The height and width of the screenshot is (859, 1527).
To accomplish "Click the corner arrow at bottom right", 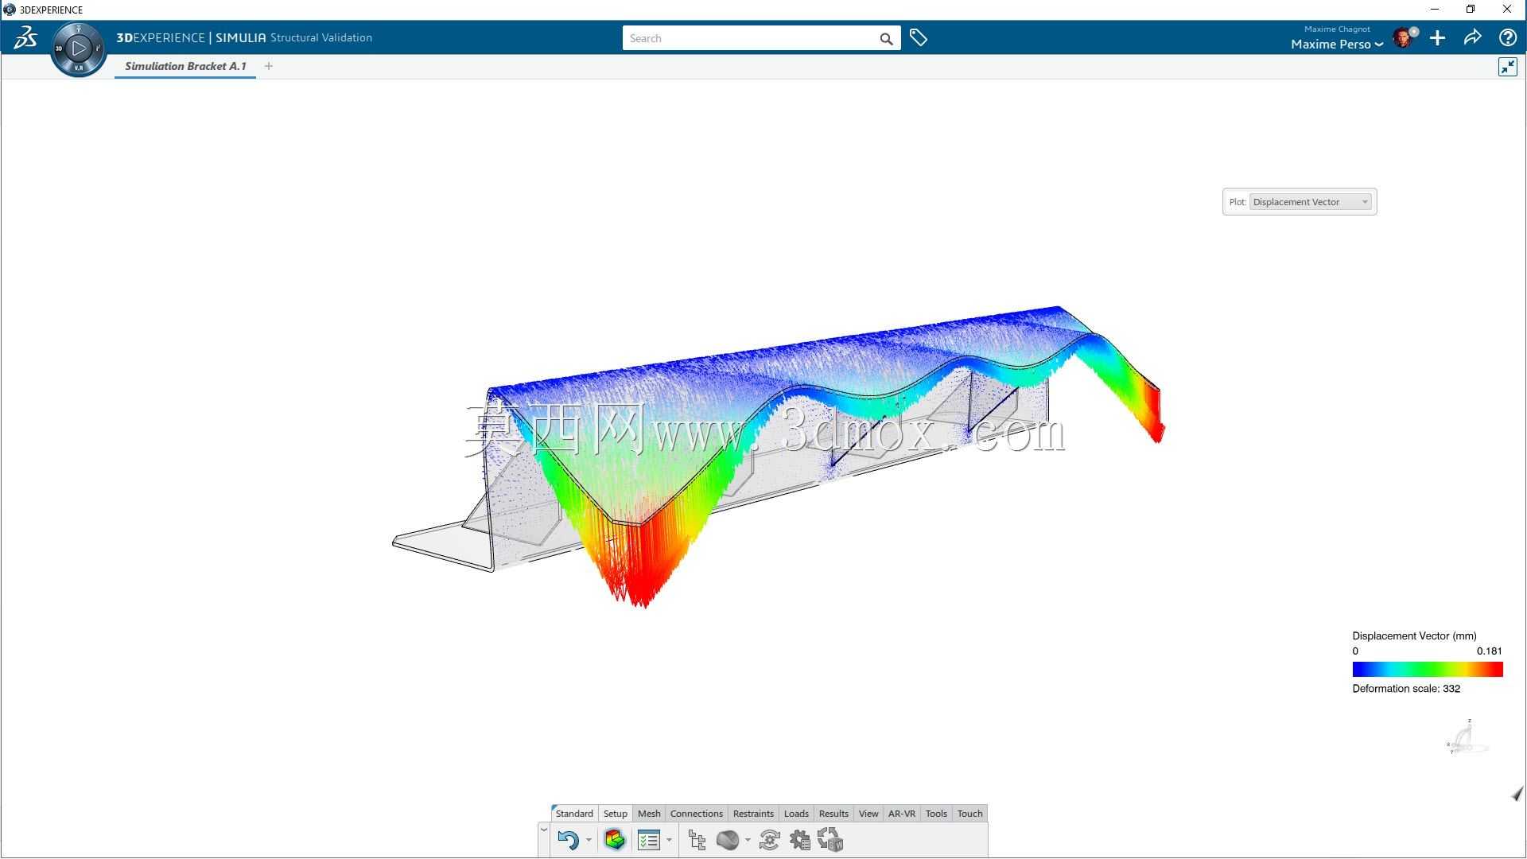I will pyautogui.click(x=1517, y=794).
